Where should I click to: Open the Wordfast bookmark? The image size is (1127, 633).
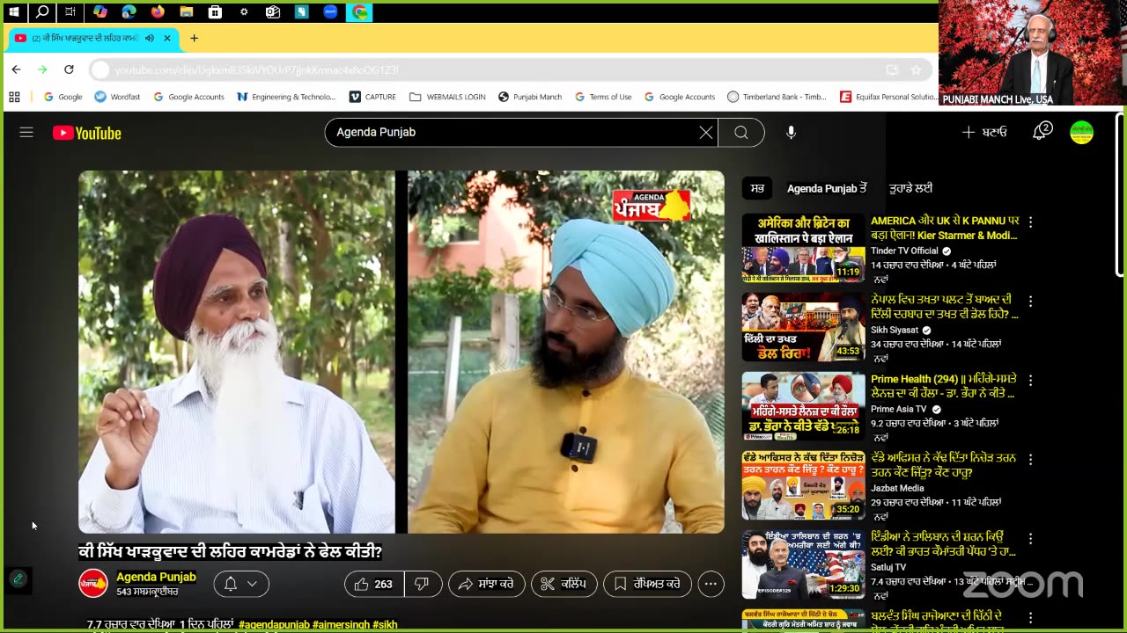(117, 97)
